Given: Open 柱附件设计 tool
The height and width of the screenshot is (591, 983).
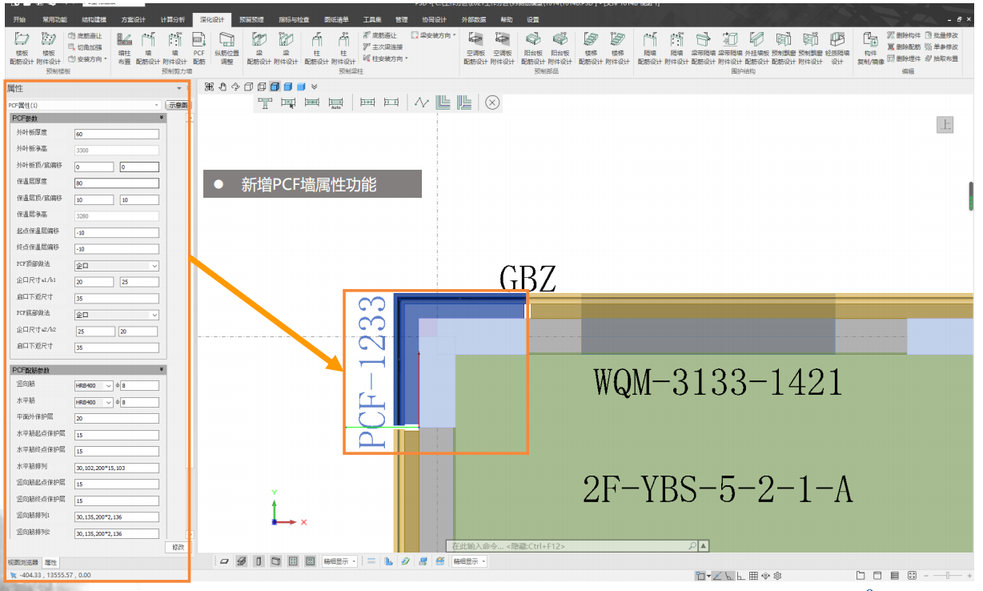Looking at the screenshot, I should [343, 48].
